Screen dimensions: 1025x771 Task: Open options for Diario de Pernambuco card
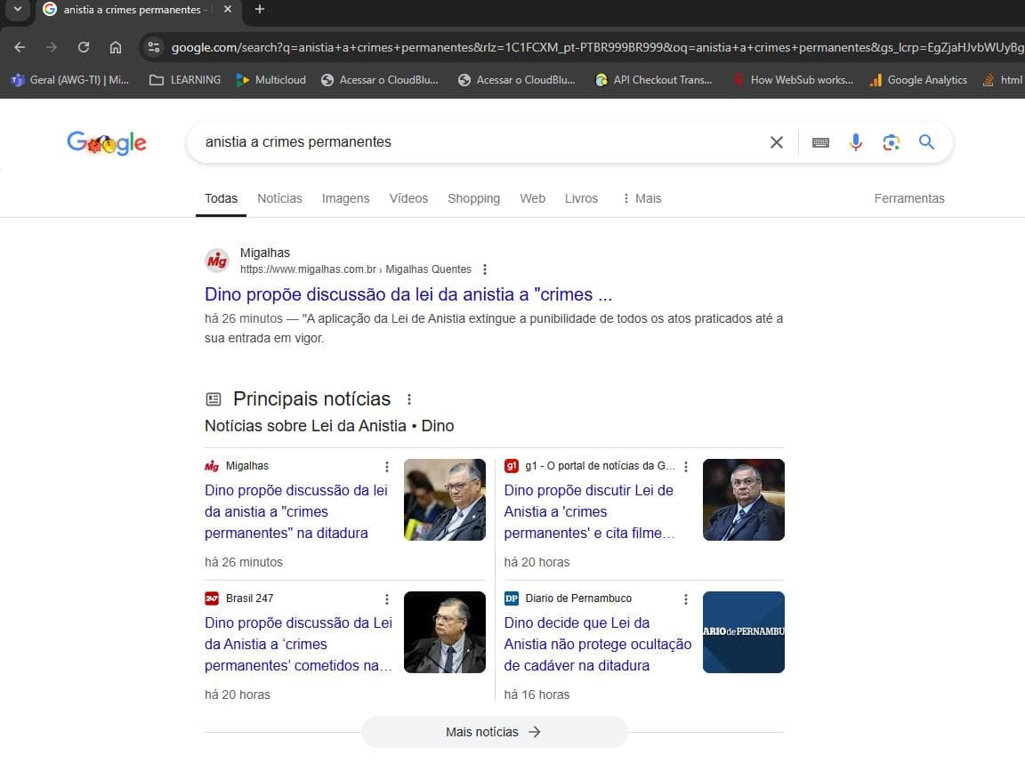coord(686,599)
